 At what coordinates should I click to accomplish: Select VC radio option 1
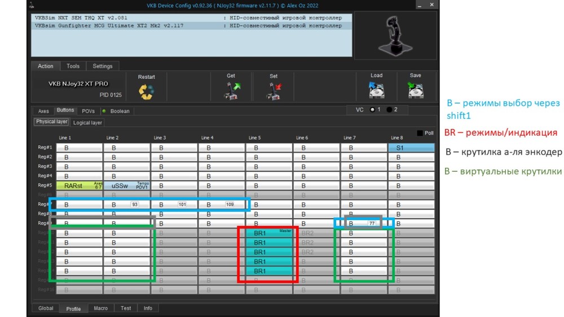(372, 109)
